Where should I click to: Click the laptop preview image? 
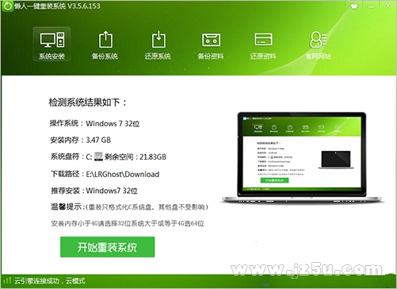[x=302, y=157]
